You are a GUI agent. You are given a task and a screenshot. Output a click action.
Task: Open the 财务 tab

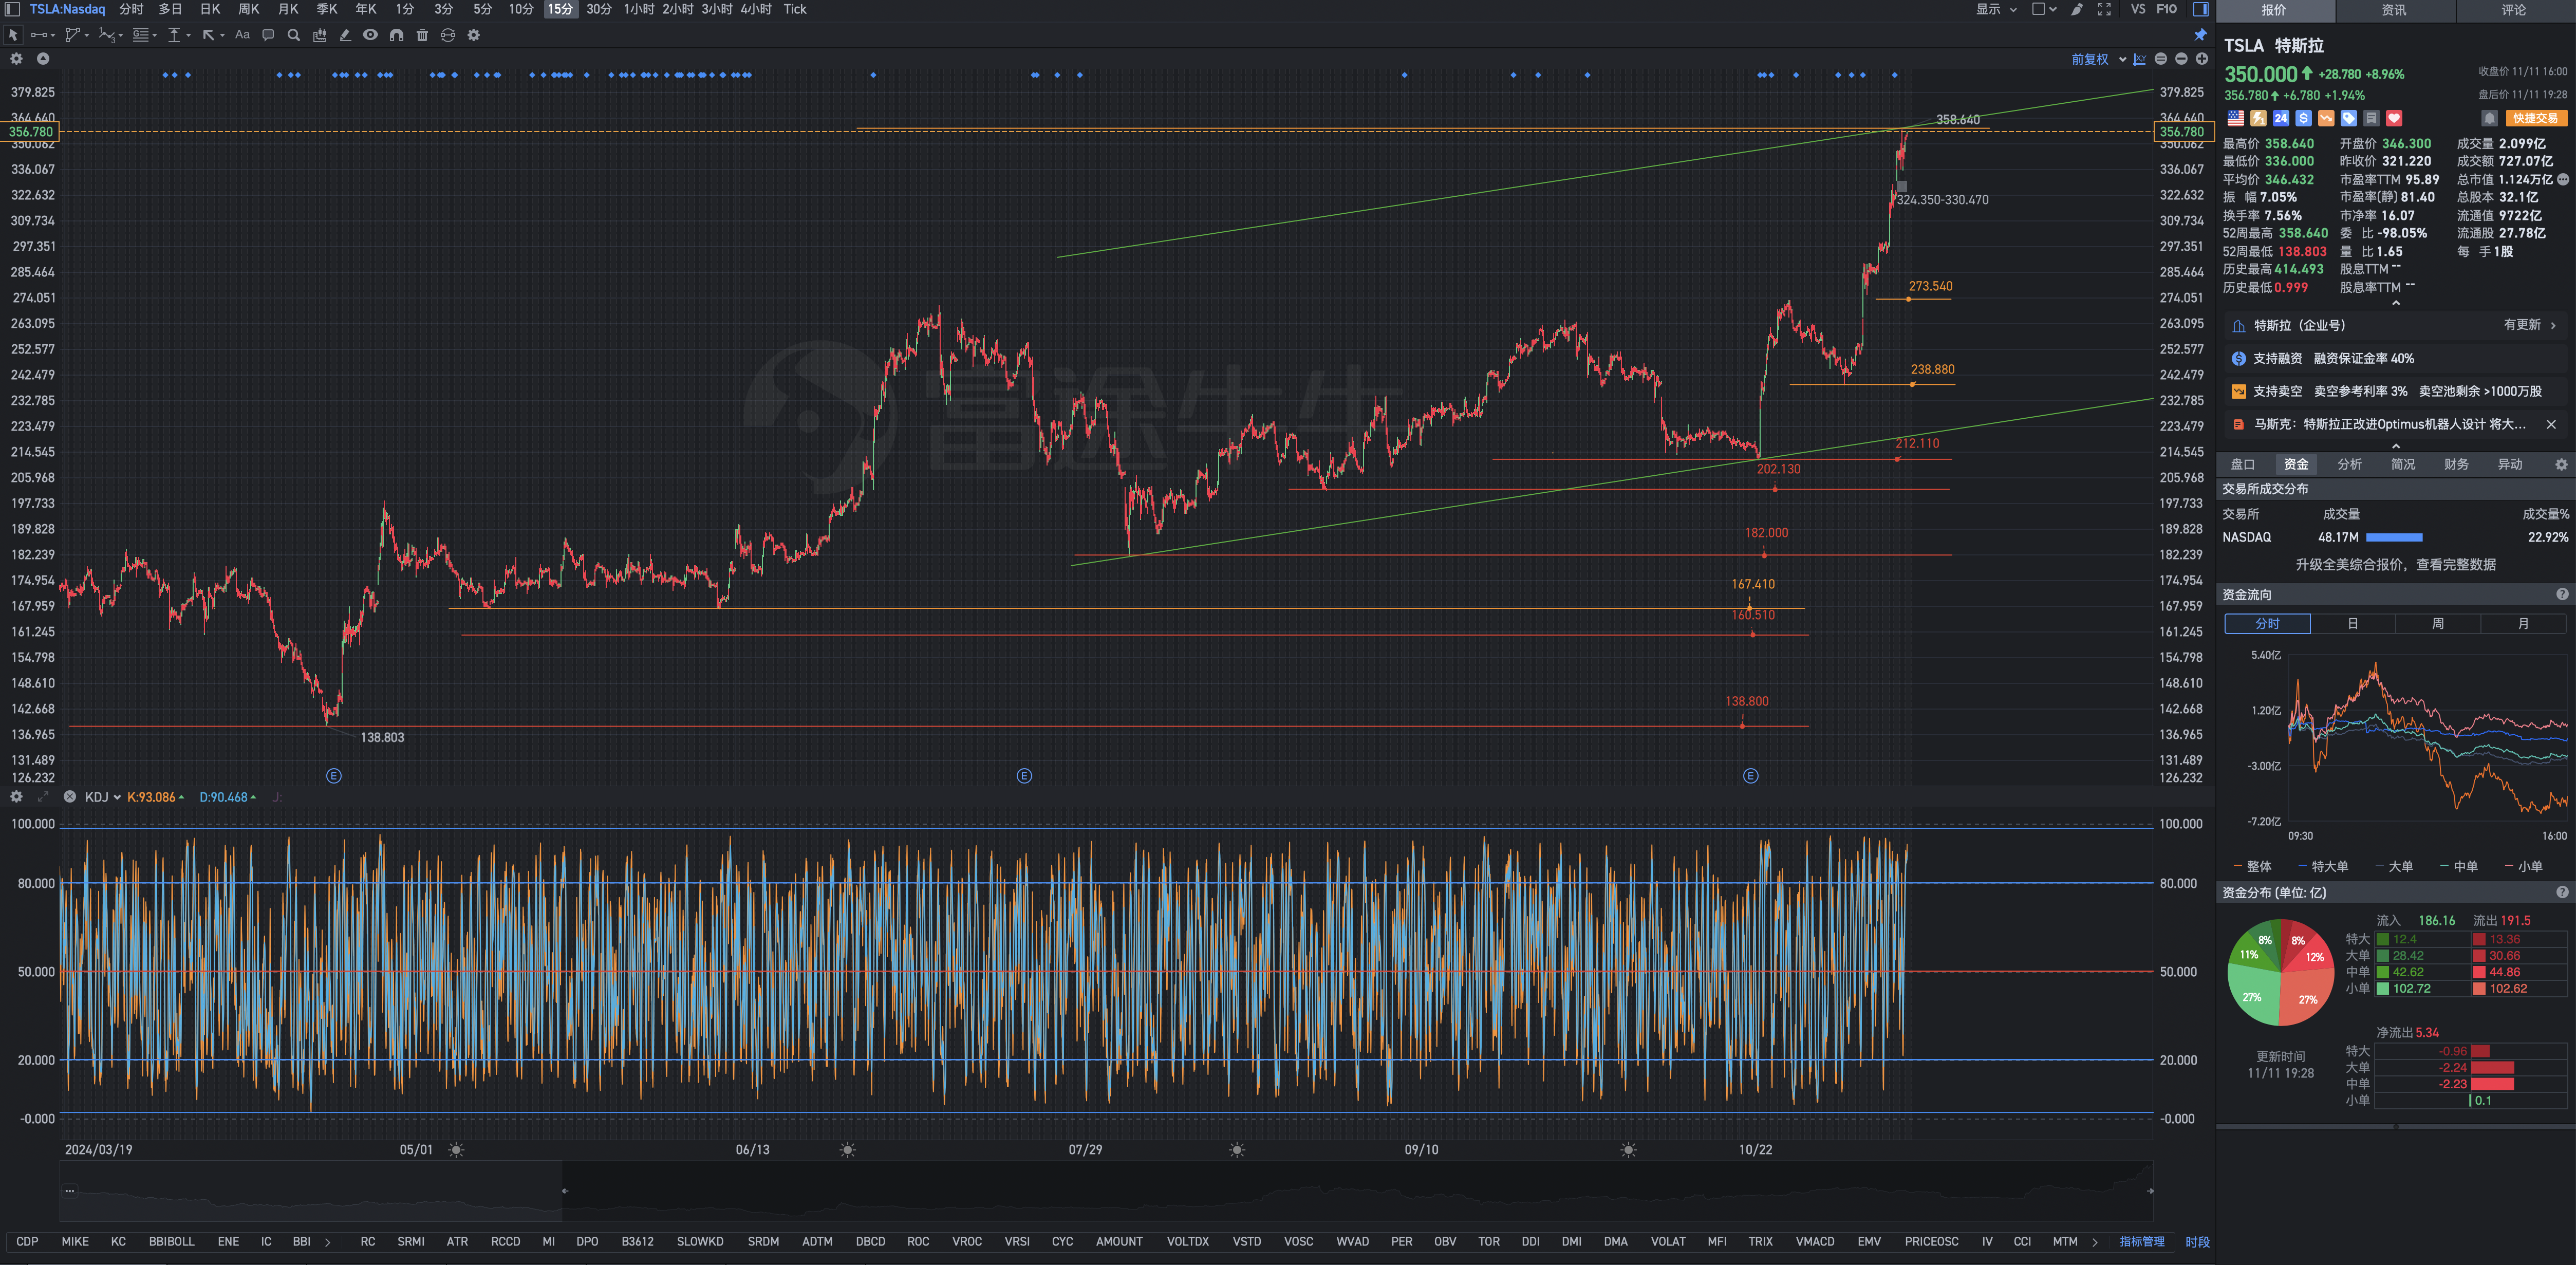click(2456, 464)
